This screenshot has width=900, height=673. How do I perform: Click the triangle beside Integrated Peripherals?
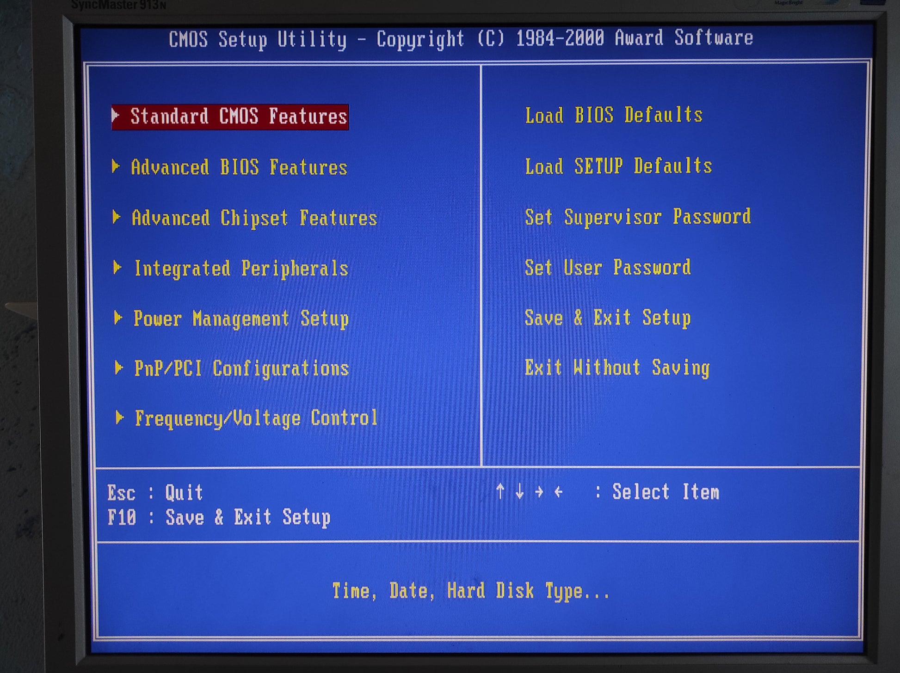tap(117, 268)
